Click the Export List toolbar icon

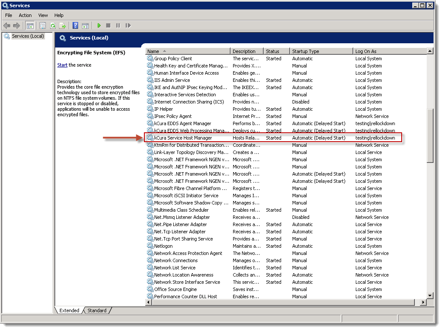tap(62, 26)
